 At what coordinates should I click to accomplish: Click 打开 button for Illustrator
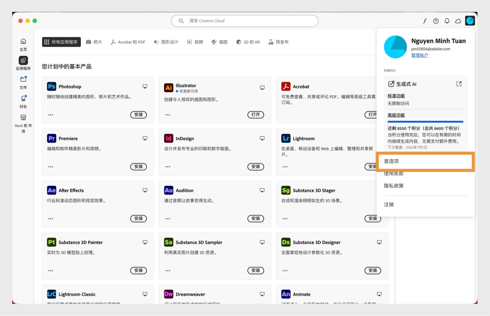(x=256, y=115)
